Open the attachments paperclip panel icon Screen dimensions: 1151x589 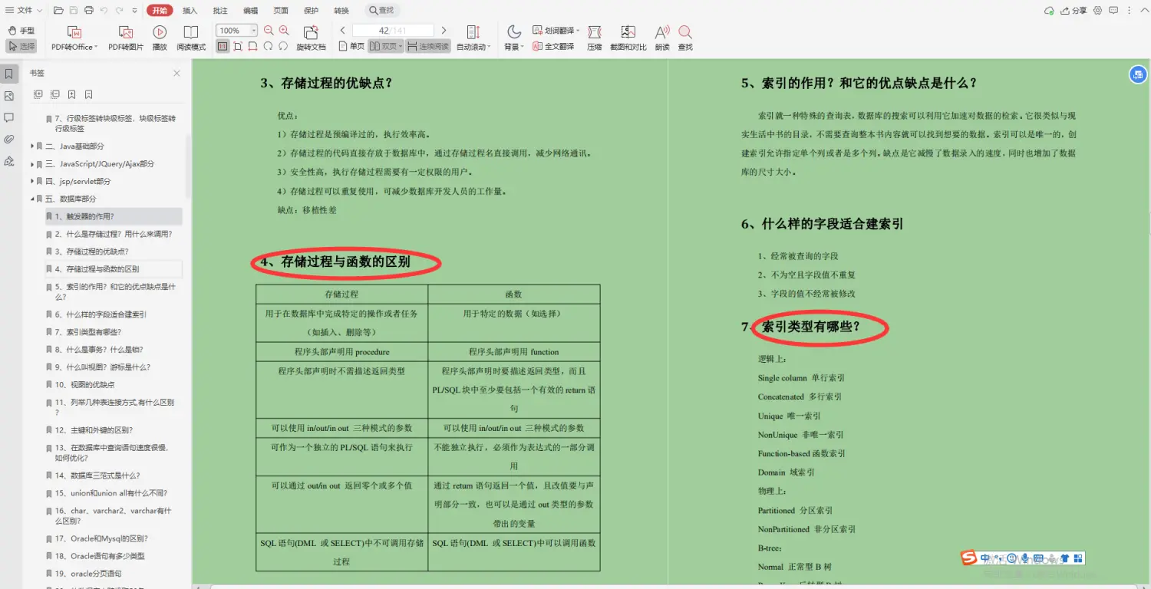[x=9, y=139]
